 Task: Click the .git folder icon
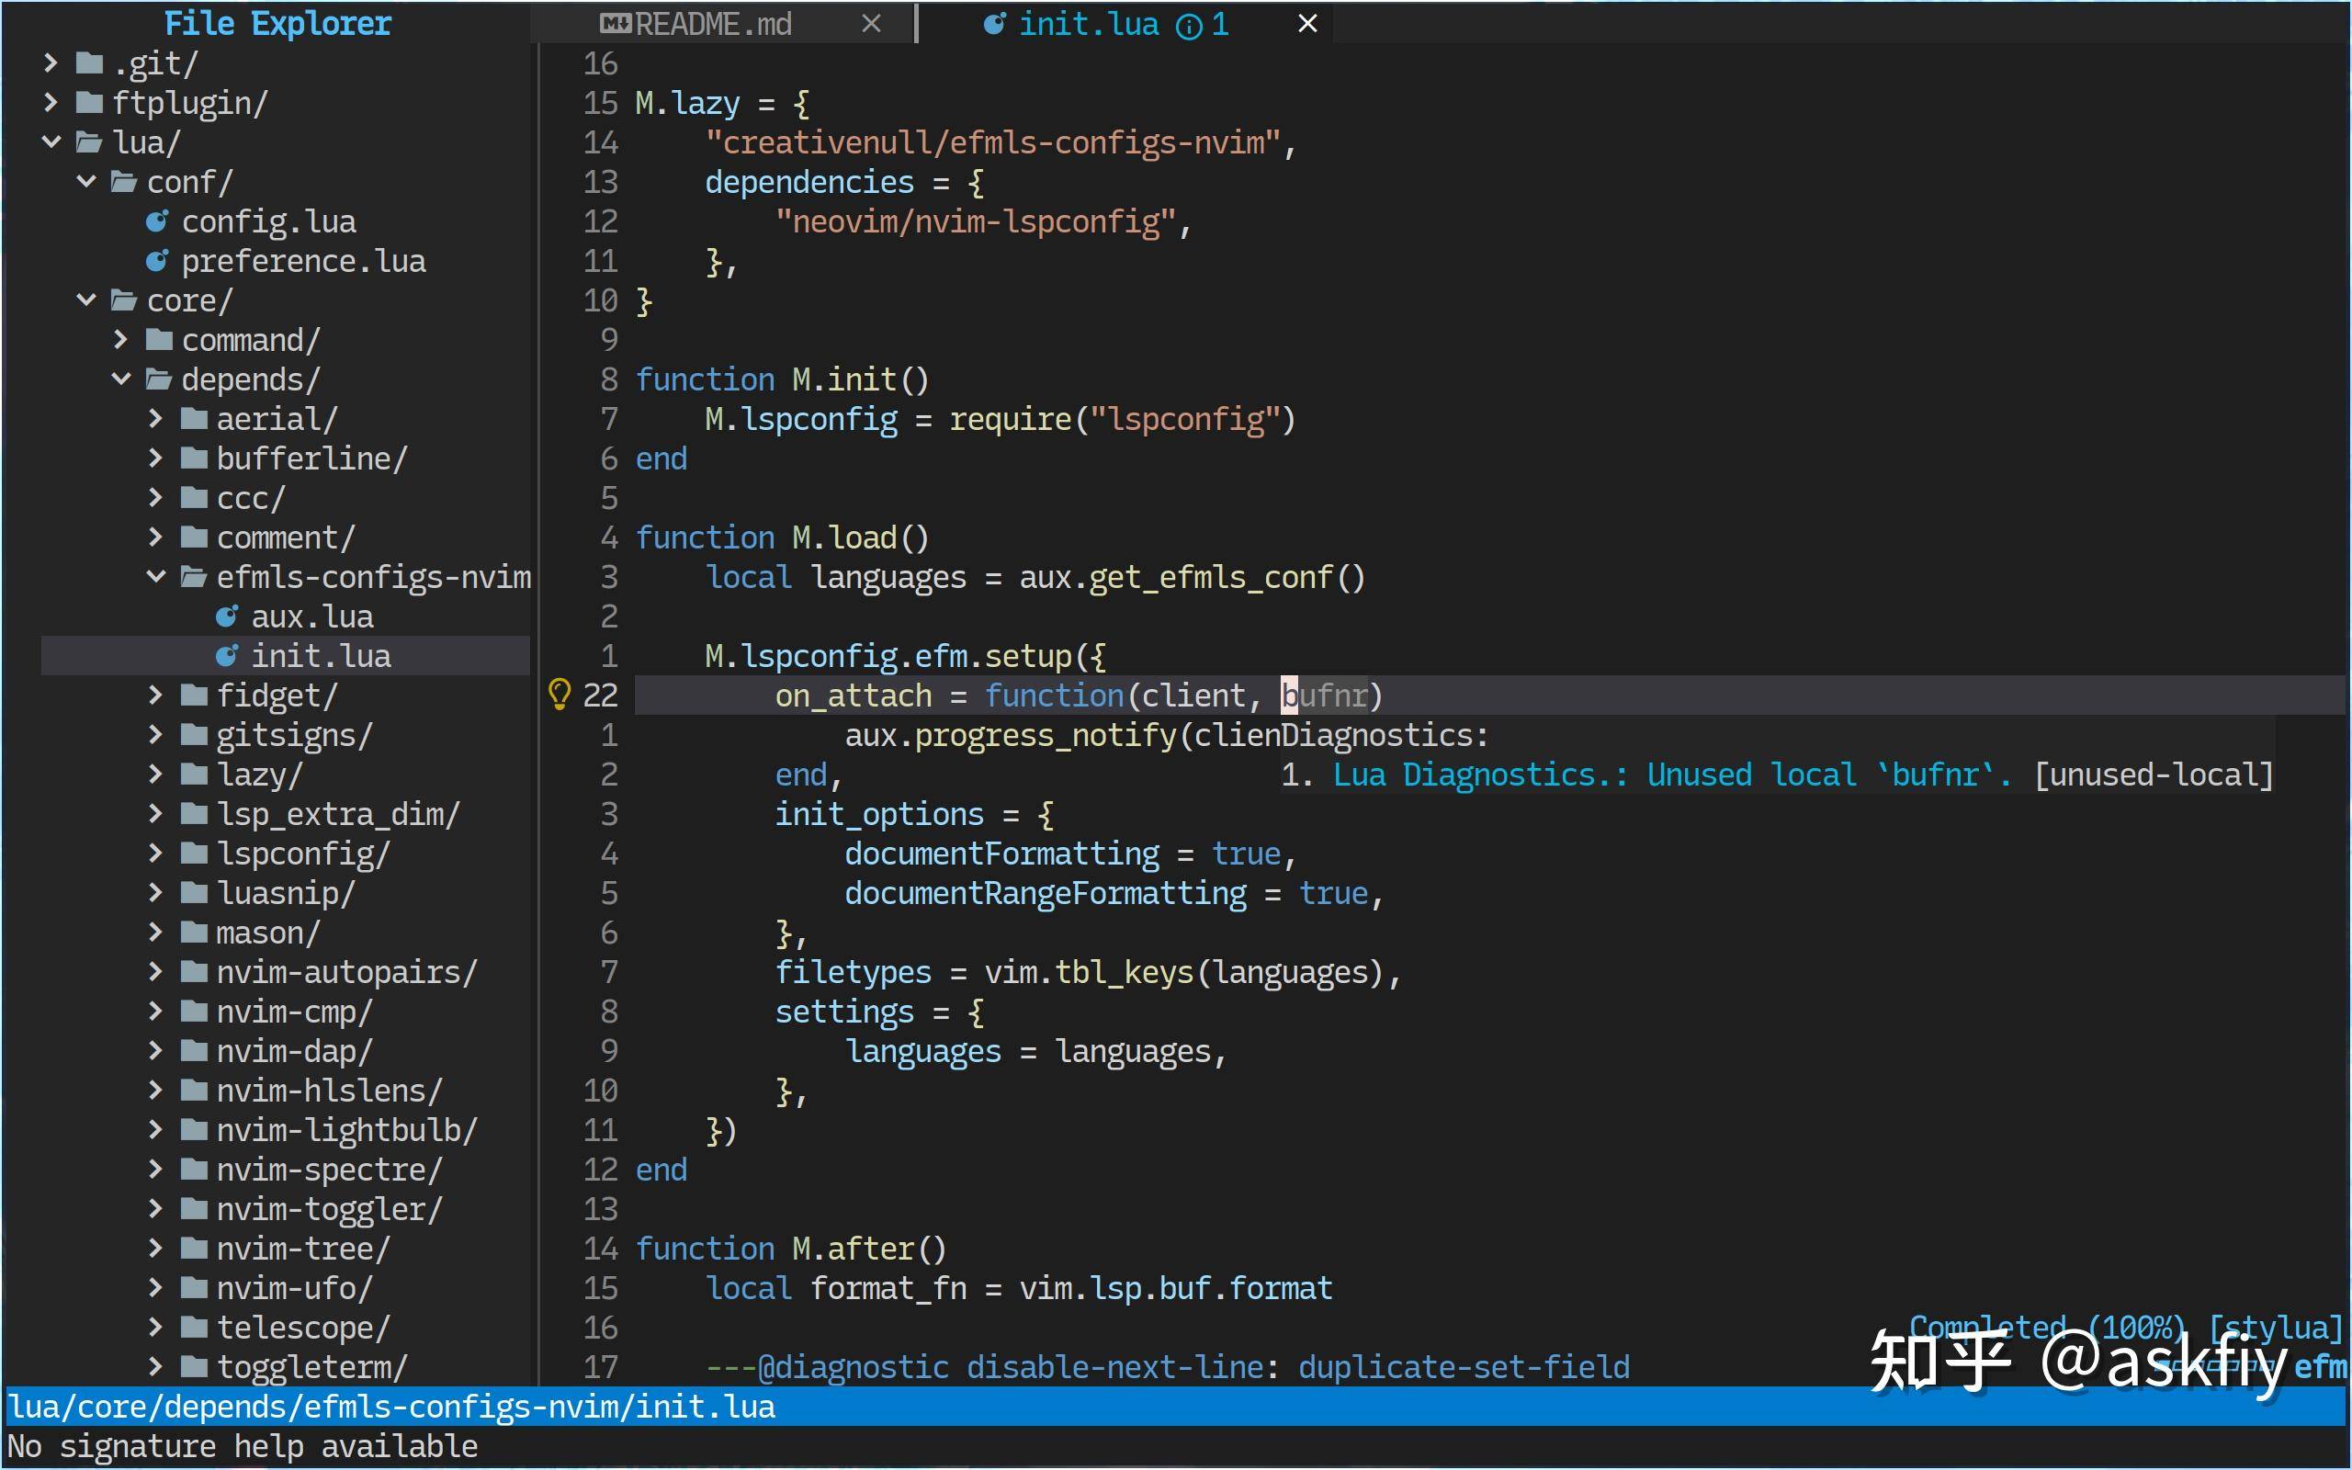(89, 63)
